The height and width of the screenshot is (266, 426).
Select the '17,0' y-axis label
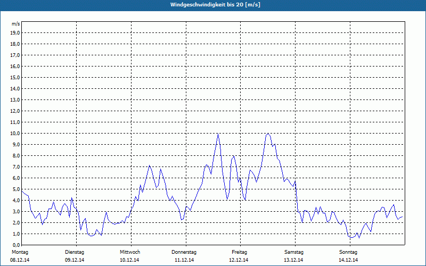[x=15, y=55]
